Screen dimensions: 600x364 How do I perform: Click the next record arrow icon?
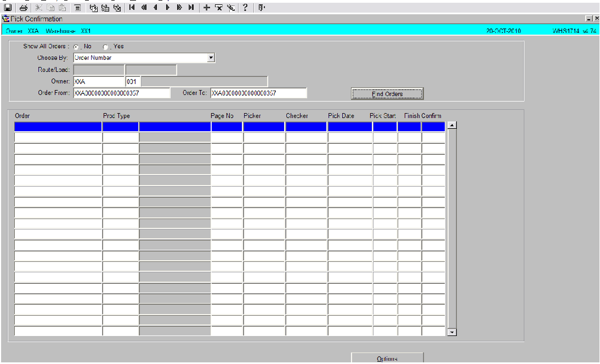point(167,7)
